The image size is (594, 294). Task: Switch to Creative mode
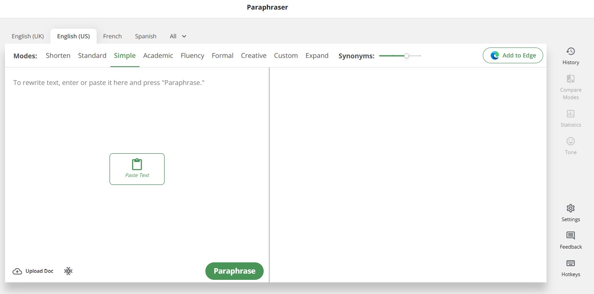tap(253, 55)
